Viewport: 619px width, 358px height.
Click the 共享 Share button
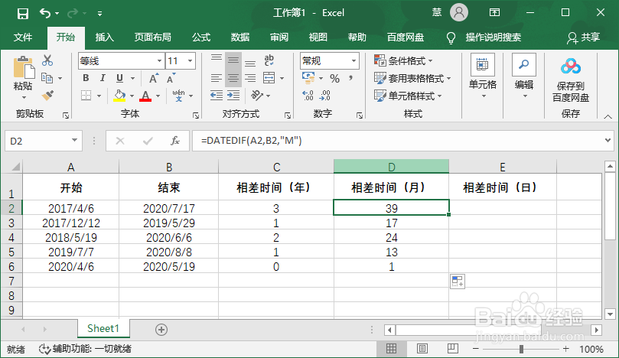click(x=584, y=37)
